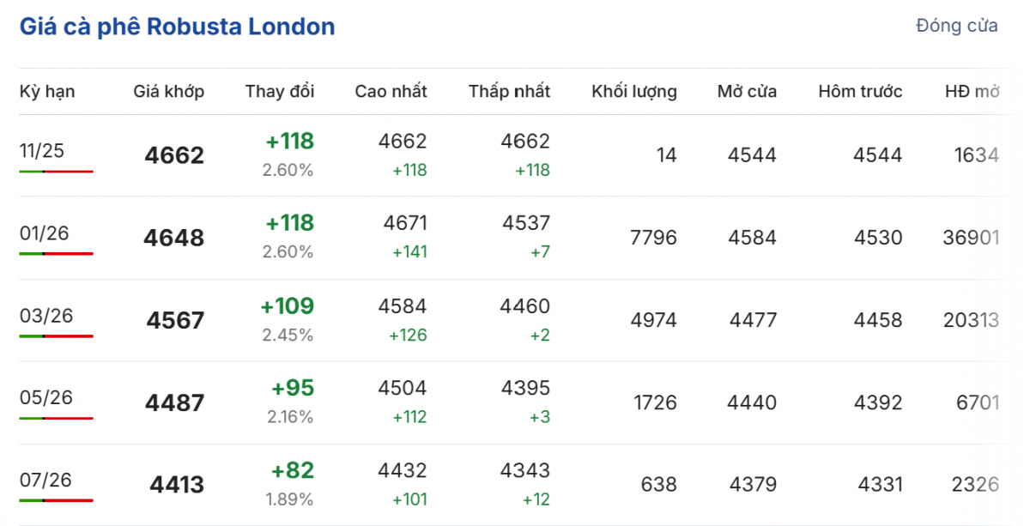The width and height of the screenshot is (1030, 526).
Task: Open the 11/25 contract term
Action: coord(42,151)
